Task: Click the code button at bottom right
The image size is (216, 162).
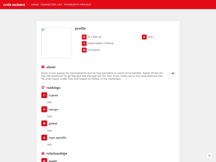Action: 209,156
